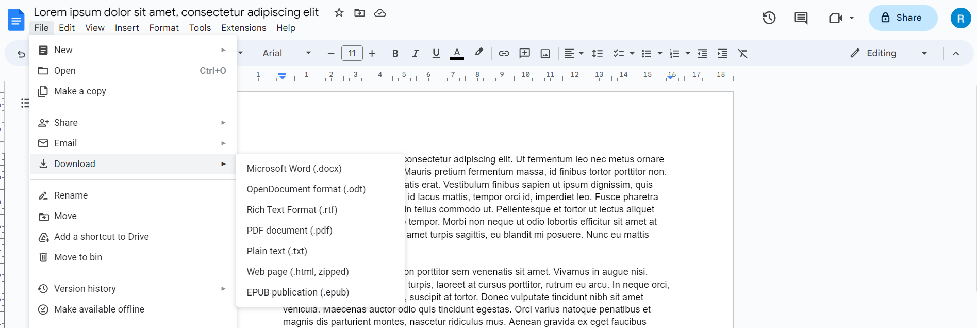The width and height of the screenshot is (977, 328).
Task: Expand the Email submenu
Action: click(x=133, y=143)
